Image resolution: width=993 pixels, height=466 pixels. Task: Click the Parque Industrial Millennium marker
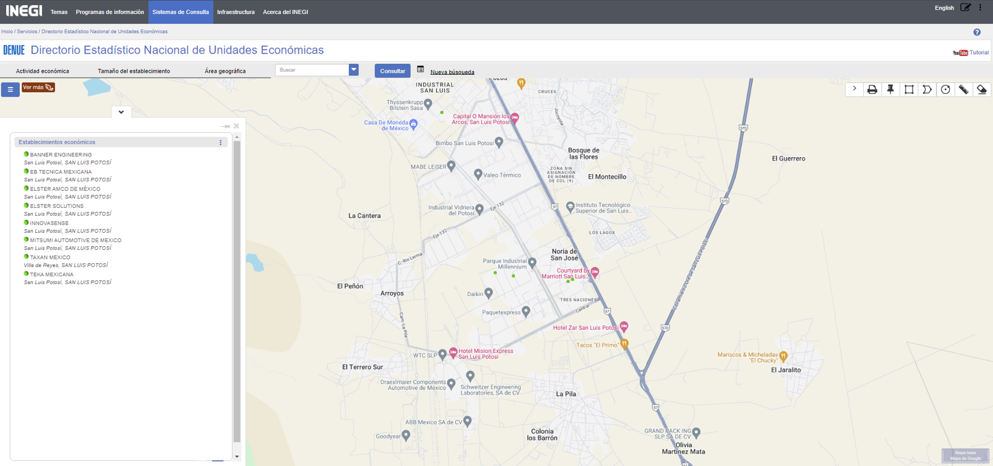coord(532,262)
